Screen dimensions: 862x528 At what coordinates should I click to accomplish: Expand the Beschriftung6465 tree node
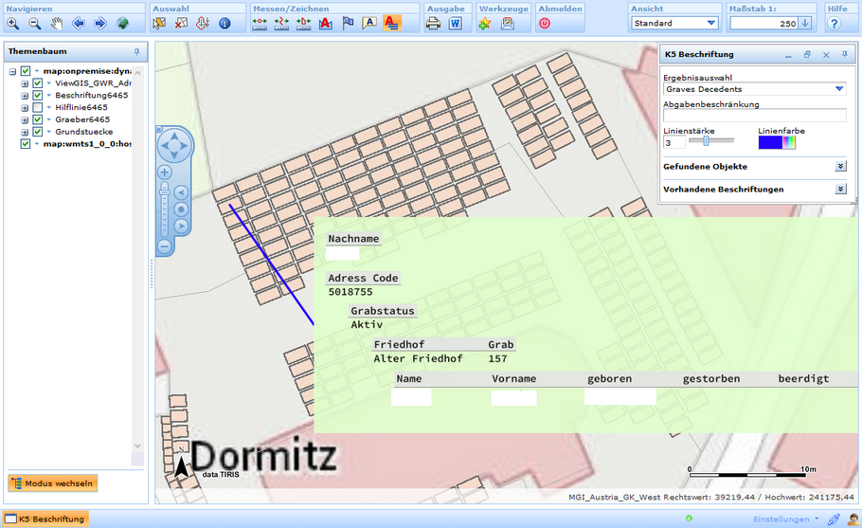tap(25, 96)
